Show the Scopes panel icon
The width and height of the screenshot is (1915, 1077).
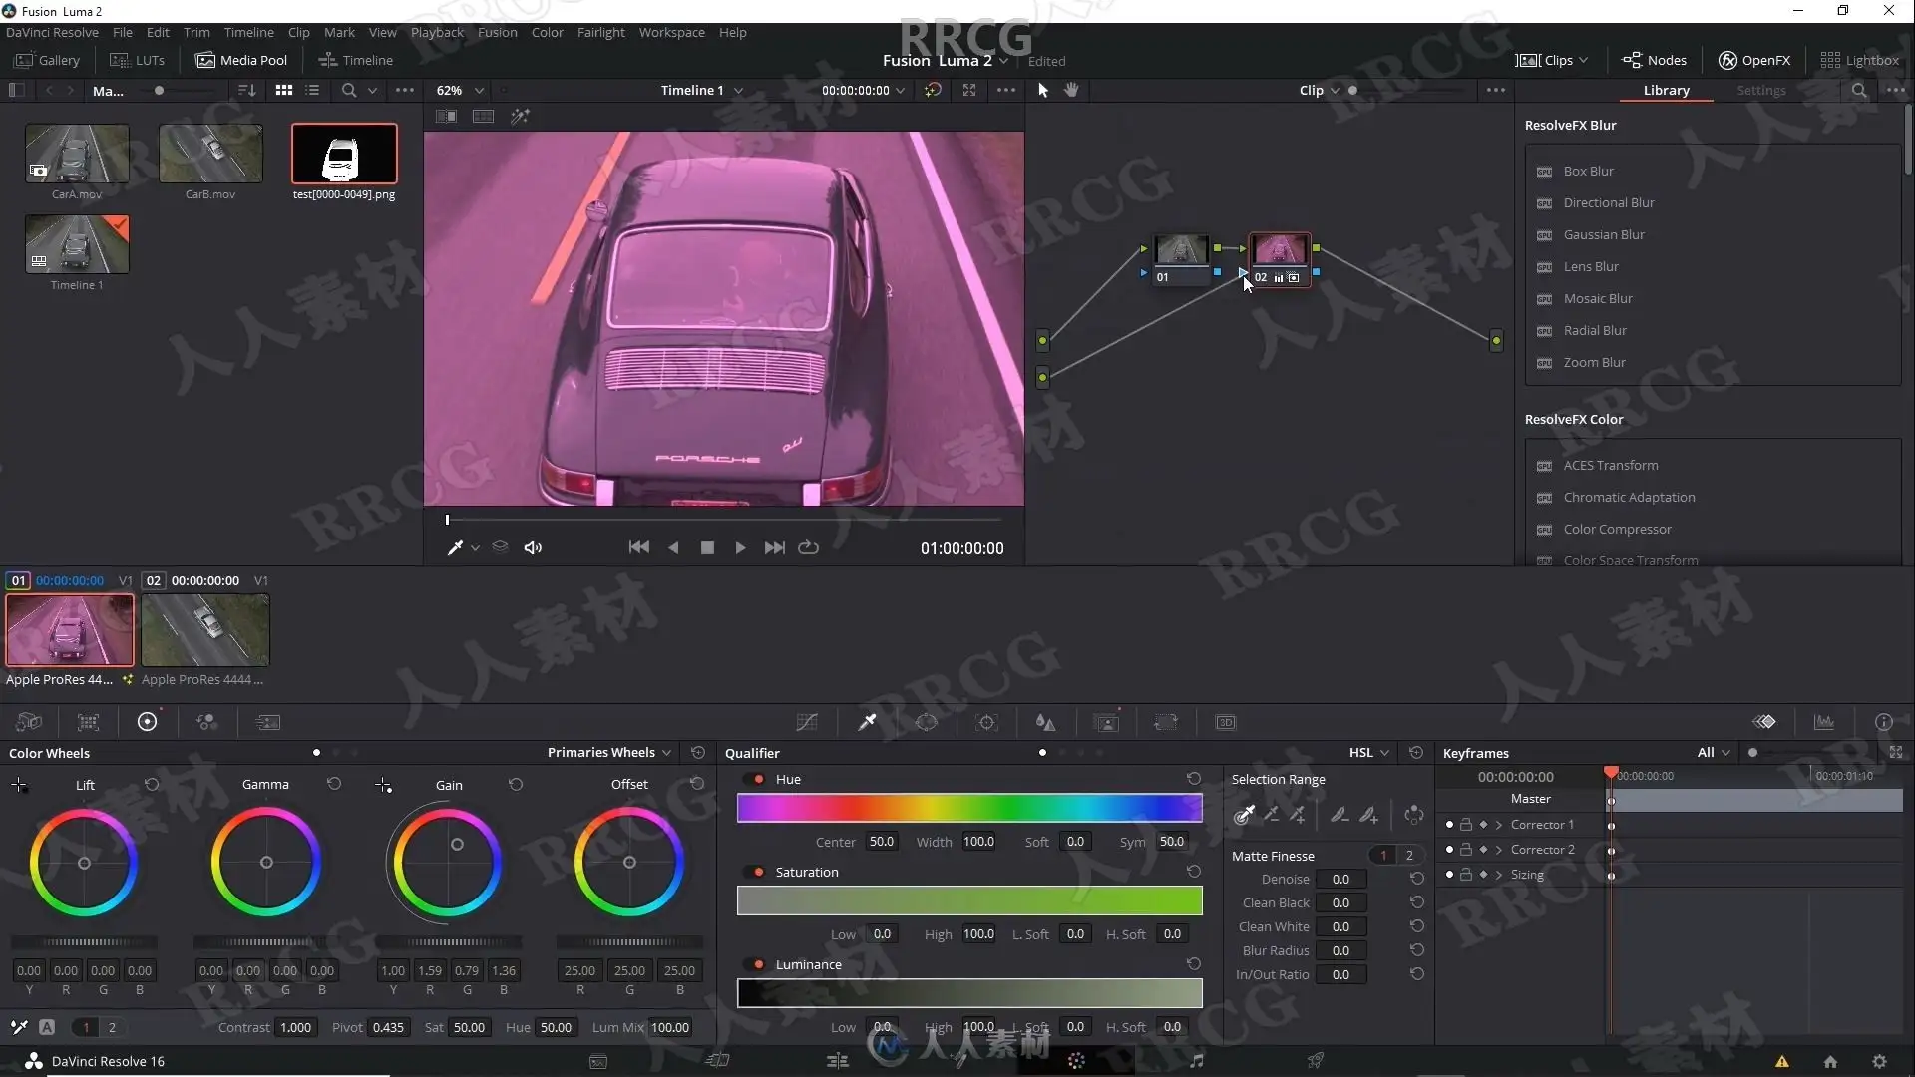[1824, 722]
